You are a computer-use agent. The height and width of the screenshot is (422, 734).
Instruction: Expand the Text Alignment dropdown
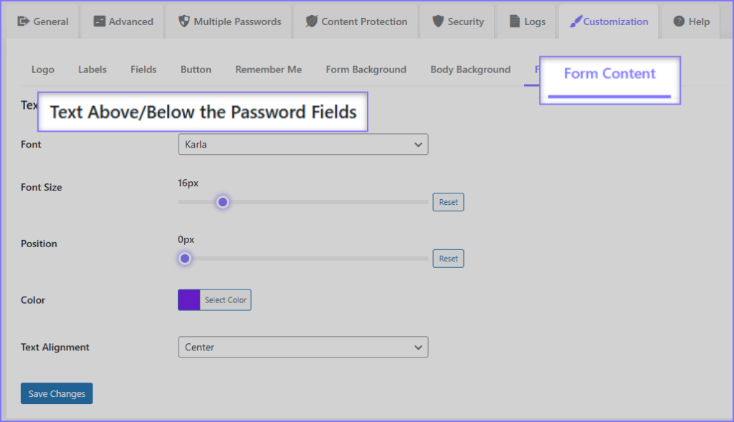click(x=302, y=347)
